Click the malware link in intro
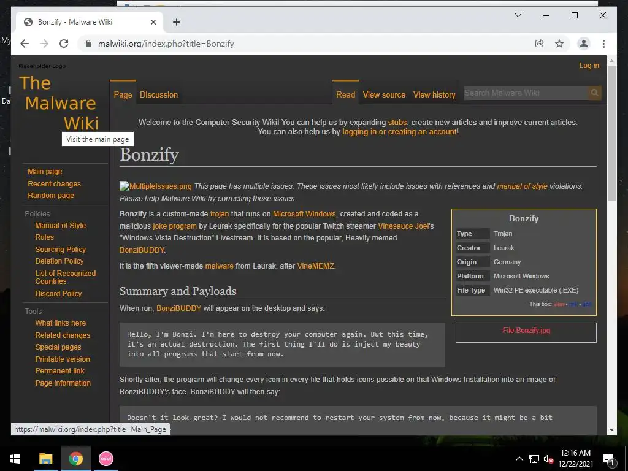Screen dimensions: 628x471 [x=219, y=266]
